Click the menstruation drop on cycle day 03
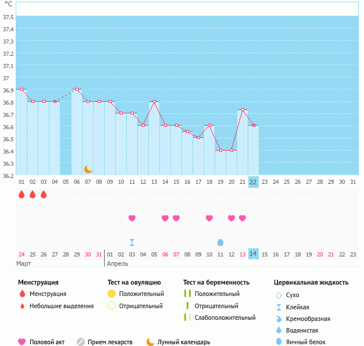 pos(44,194)
